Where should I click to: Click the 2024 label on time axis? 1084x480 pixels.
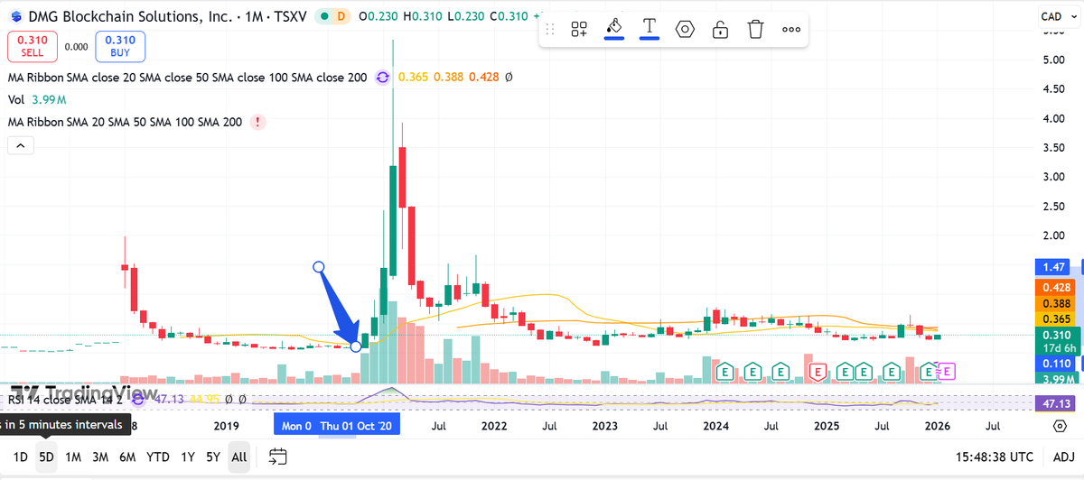pos(716,426)
